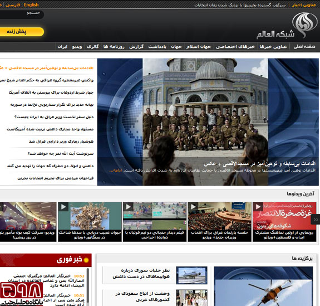Click the Al-Alam network logo
This screenshot has width=320, height=306.
coord(287,26)
